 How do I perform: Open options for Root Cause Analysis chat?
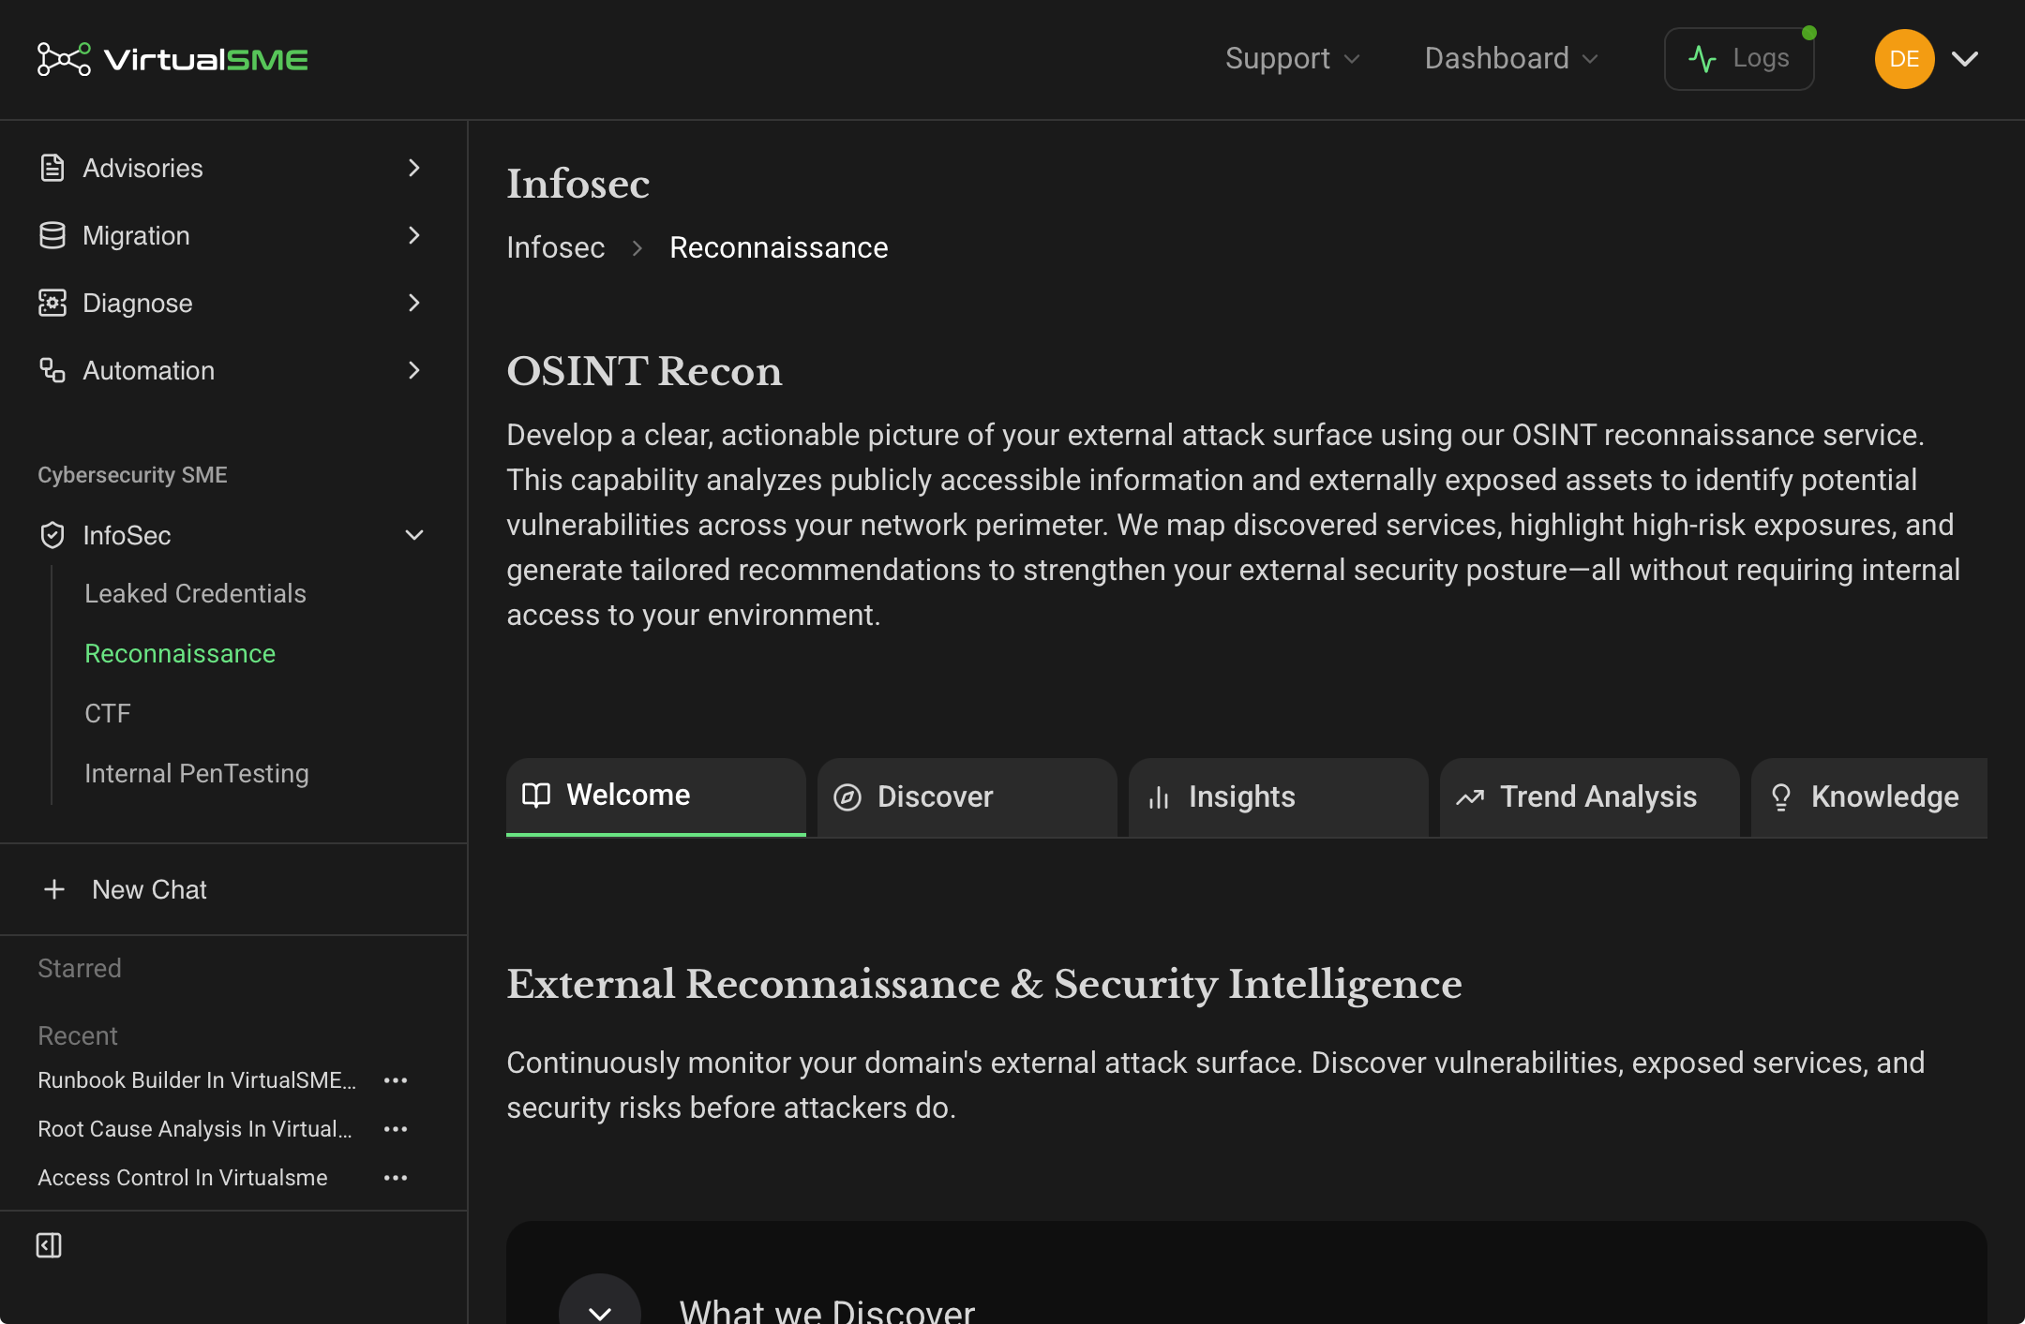pos(396,1129)
